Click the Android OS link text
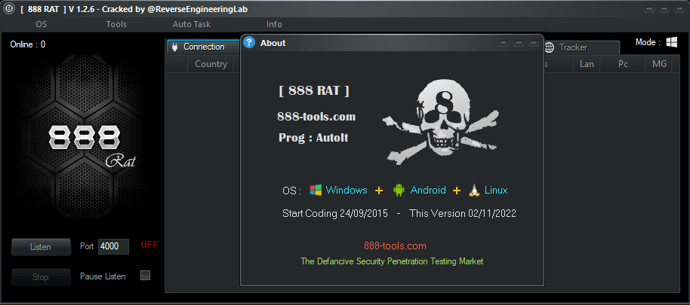This screenshot has width=690, height=305. click(x=428, y=190)
